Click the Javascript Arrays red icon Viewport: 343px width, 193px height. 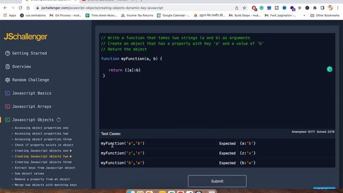click(x=8, y=107)
